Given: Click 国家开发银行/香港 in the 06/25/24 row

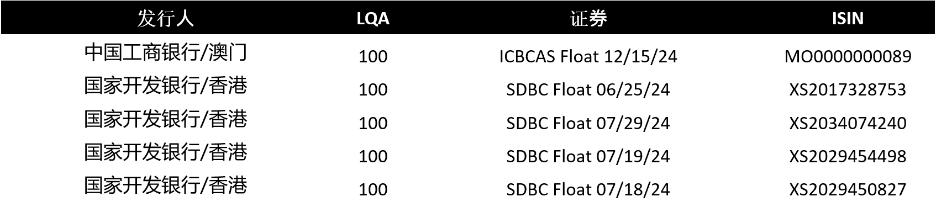Looking at the screenshot, I should [x=165, y=86].
